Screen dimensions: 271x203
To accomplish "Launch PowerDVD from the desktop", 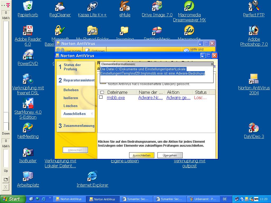I will (x=28, y=55).
